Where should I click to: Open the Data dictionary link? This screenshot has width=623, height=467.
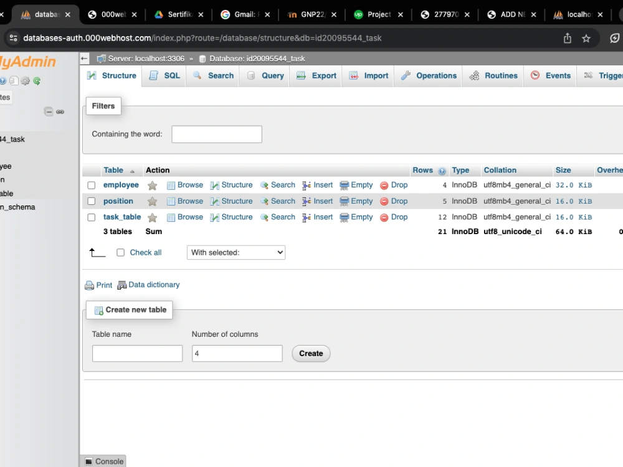(x=154, y=285)
